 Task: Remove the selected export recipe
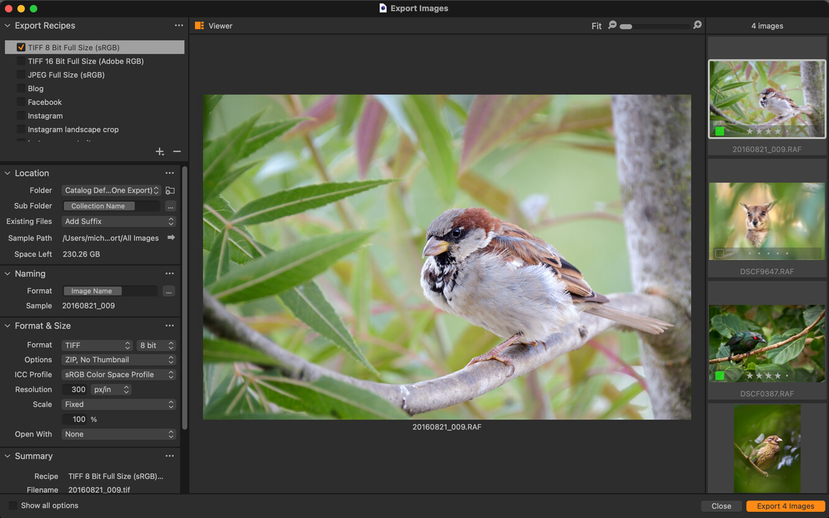177,151
